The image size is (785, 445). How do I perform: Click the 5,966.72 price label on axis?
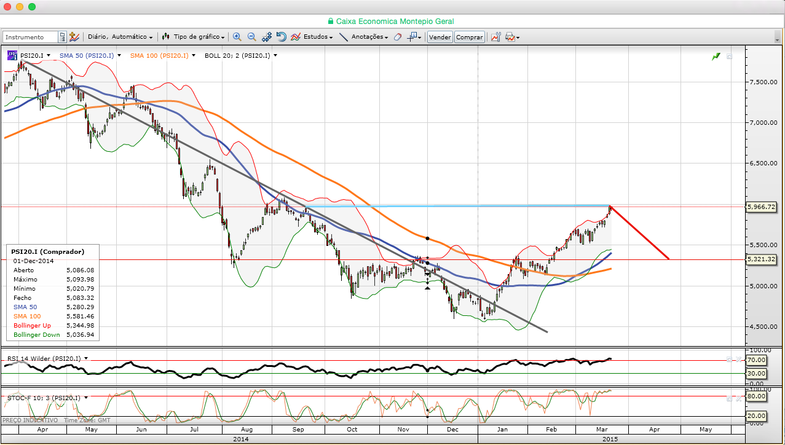pos(760,208)
